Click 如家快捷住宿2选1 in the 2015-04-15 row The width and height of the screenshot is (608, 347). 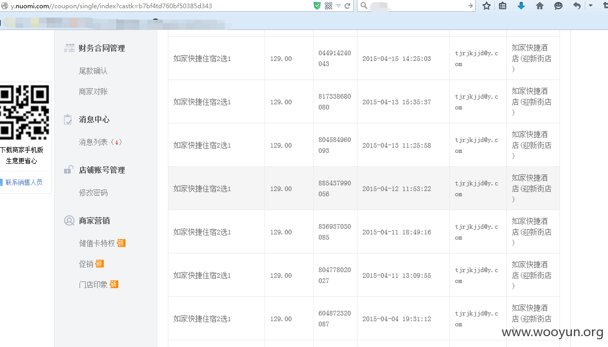point(202,58)
